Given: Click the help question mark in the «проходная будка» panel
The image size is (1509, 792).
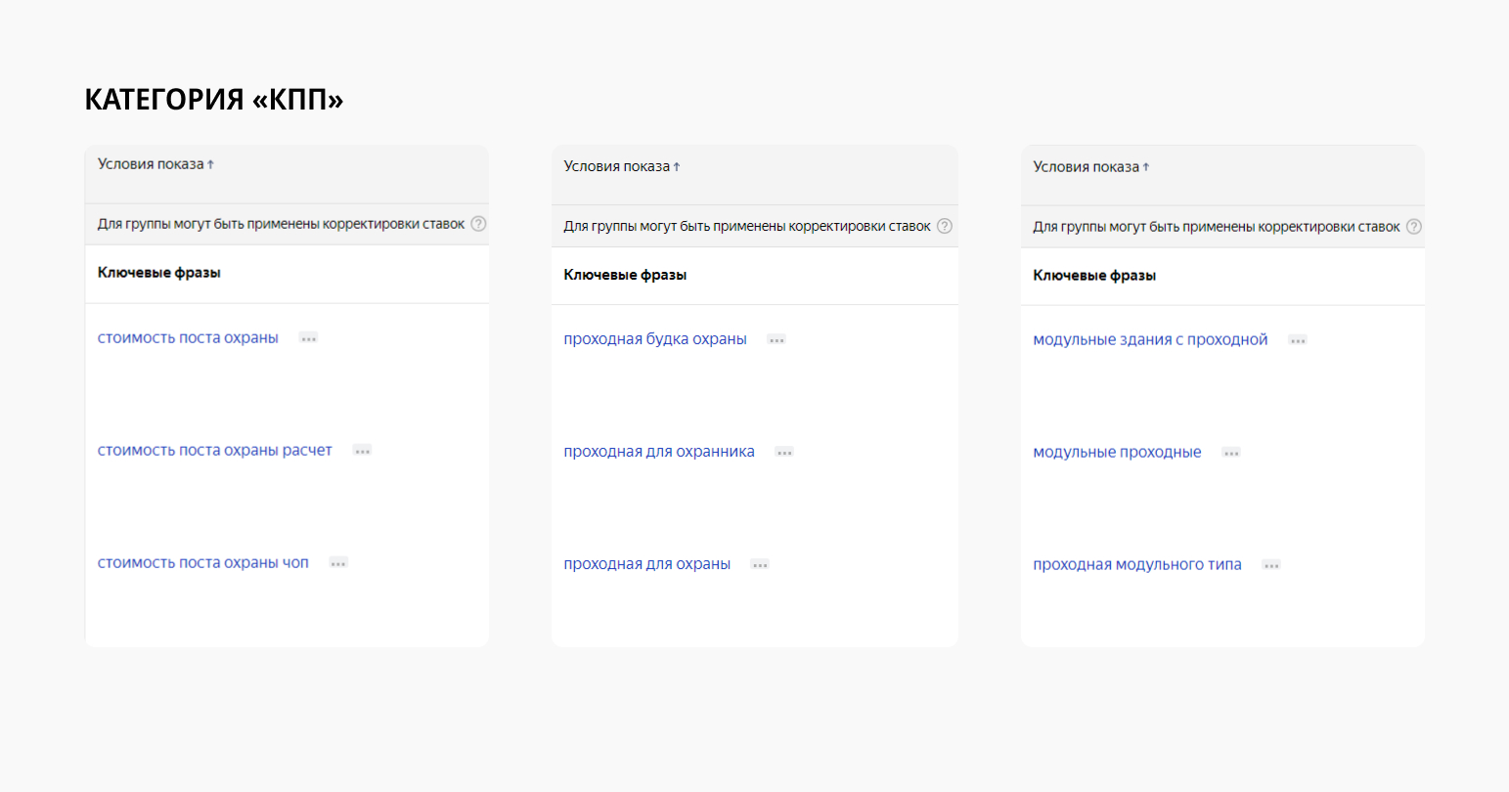Looking at the screenshot, I should pos(945,226).
